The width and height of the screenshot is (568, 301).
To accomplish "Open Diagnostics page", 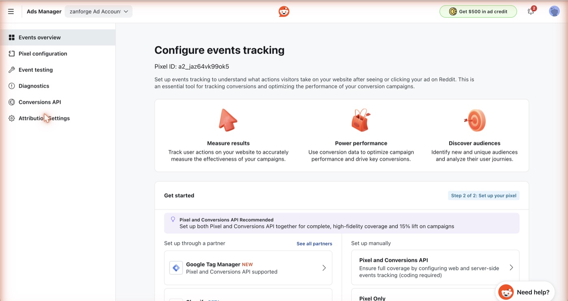I will 58,86.
